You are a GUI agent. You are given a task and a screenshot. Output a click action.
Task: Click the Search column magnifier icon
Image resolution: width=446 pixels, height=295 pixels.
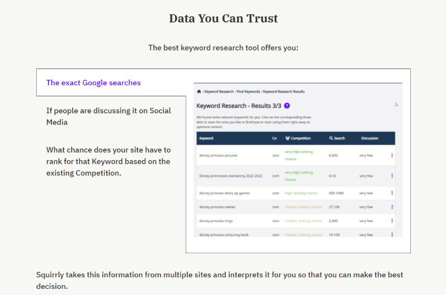pyautogui.click(x=331, y=138)
